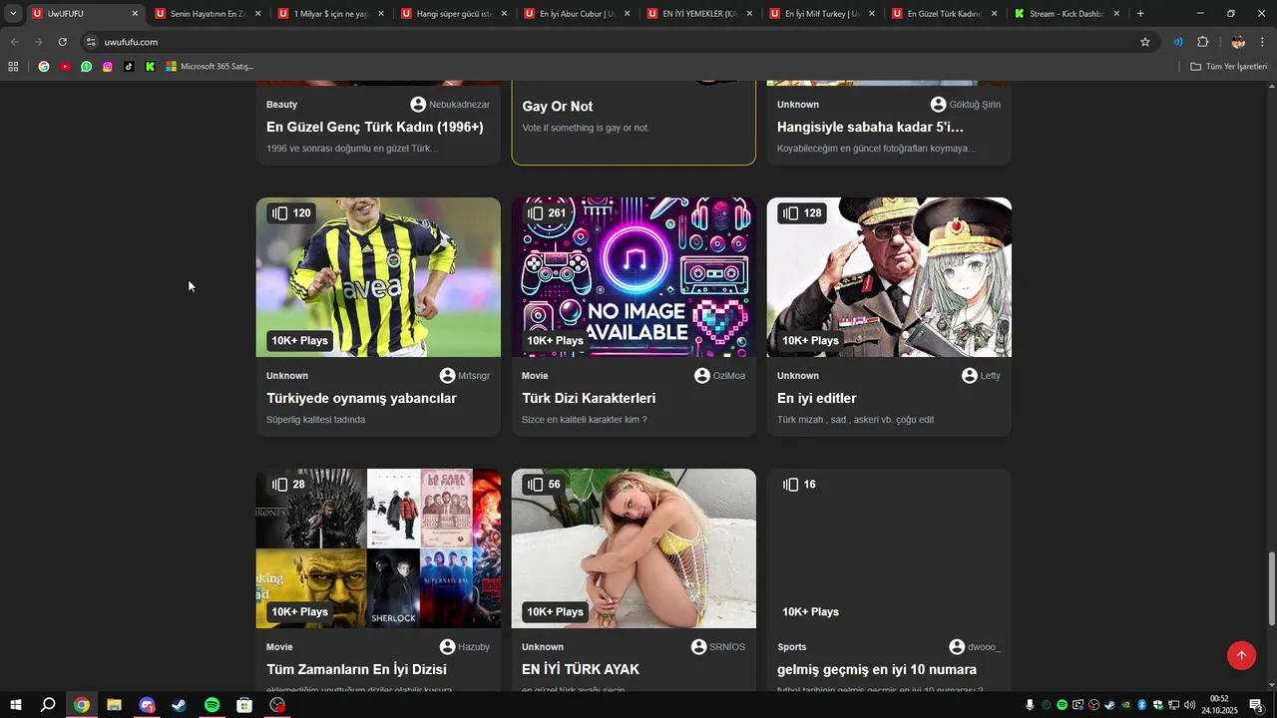Open Microsoft Store from the taskbar
This screenshot has width=1277, height=718.
click(x=244, y=705)
